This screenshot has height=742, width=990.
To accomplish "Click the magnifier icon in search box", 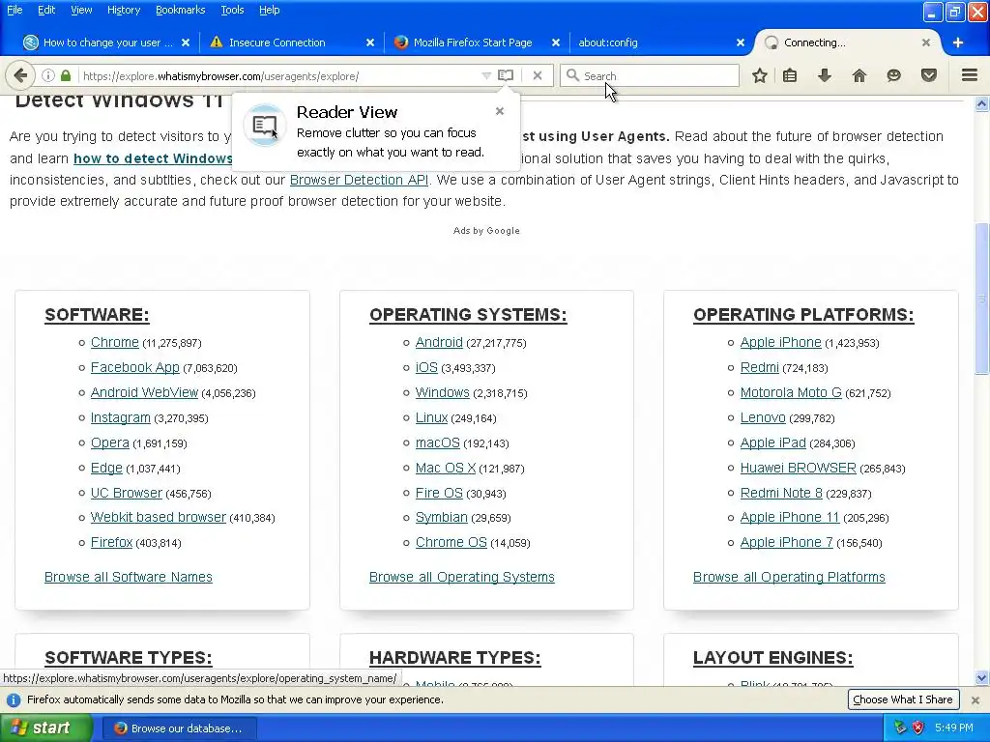I will click(x=572, y=75).
